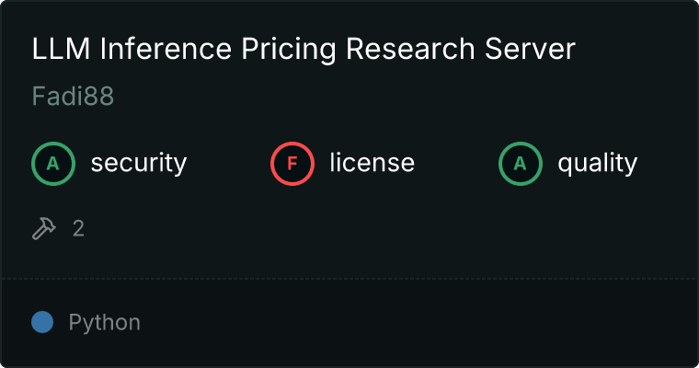
Task: Click the tools count number 2
Action: (78, 228)
